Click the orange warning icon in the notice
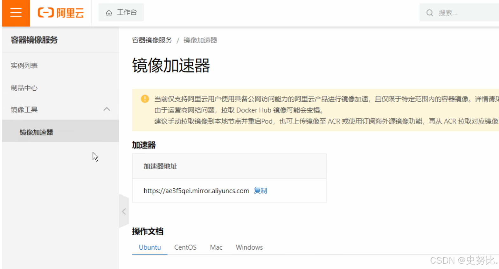This screenshot has height=269, width=499. tap(145, 99)
